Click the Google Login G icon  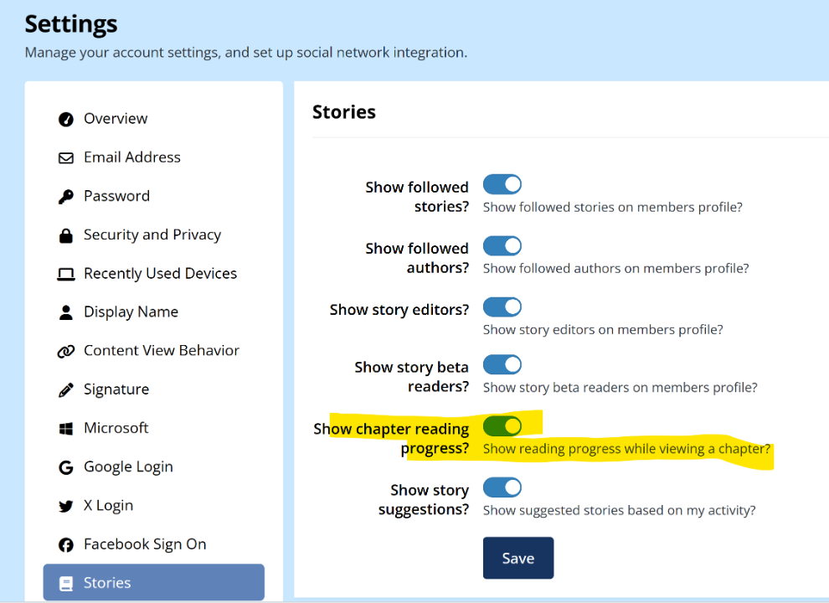coord(65,467)
